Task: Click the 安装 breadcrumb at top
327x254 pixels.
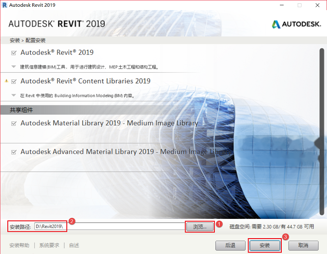Action: [14, 40]
